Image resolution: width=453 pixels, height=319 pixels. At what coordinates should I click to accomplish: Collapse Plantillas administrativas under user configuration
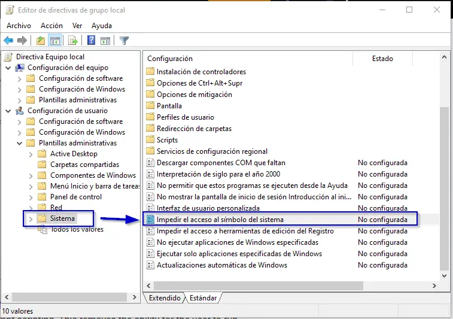(20, 143)
